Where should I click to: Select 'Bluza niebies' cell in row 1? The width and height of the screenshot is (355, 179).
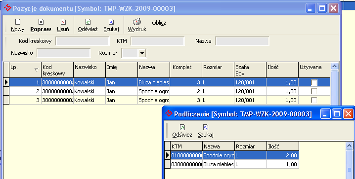(x=154, y=82)
